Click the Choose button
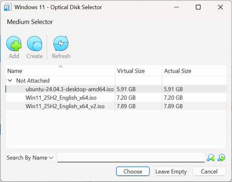The image size is (232, 182). coord(133,172)
